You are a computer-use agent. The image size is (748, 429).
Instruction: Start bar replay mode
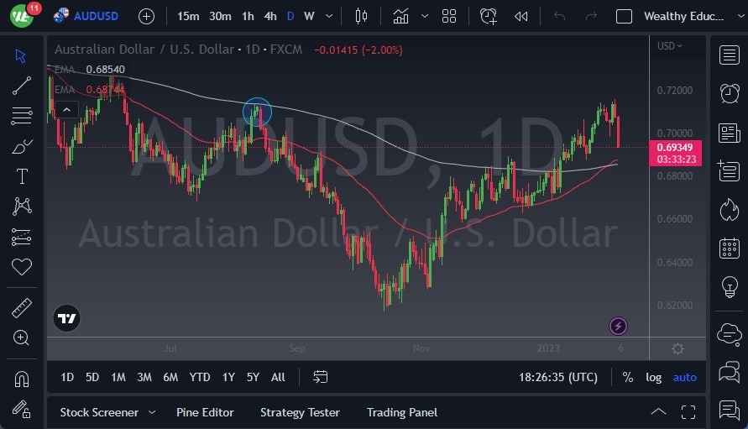point(521,16)
